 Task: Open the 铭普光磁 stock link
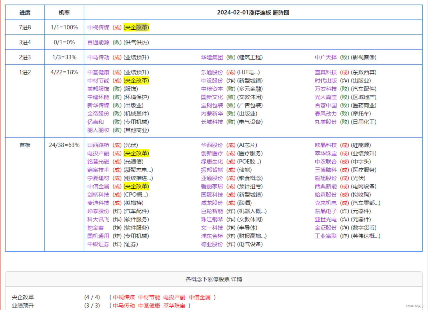point(98,162)
